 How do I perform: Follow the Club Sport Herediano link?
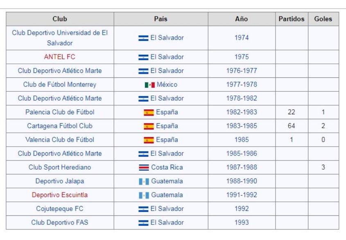tap(60, 168)
